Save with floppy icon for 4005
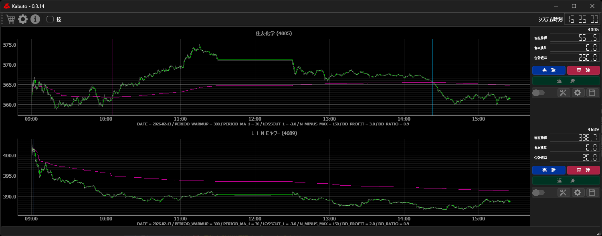The width and height of the screenshot is (602, 236). (x=592, y=93)
